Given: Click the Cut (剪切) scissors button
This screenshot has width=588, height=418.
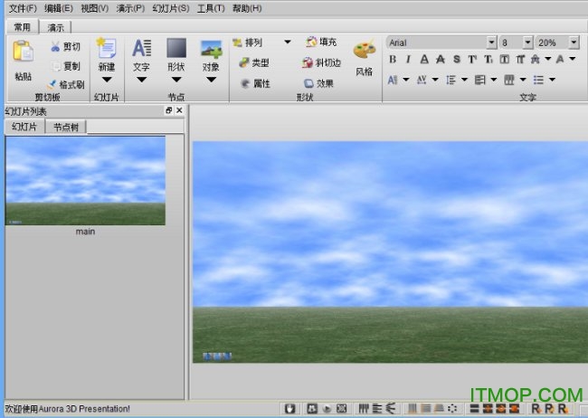Looking at the screenshot, I should [65, 46].
